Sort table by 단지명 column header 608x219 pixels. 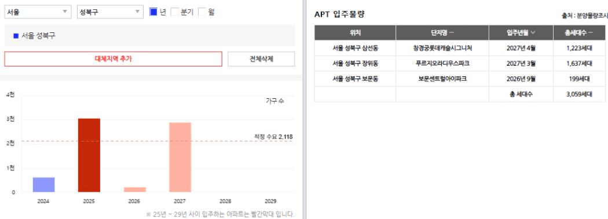(x=442, y=33)
